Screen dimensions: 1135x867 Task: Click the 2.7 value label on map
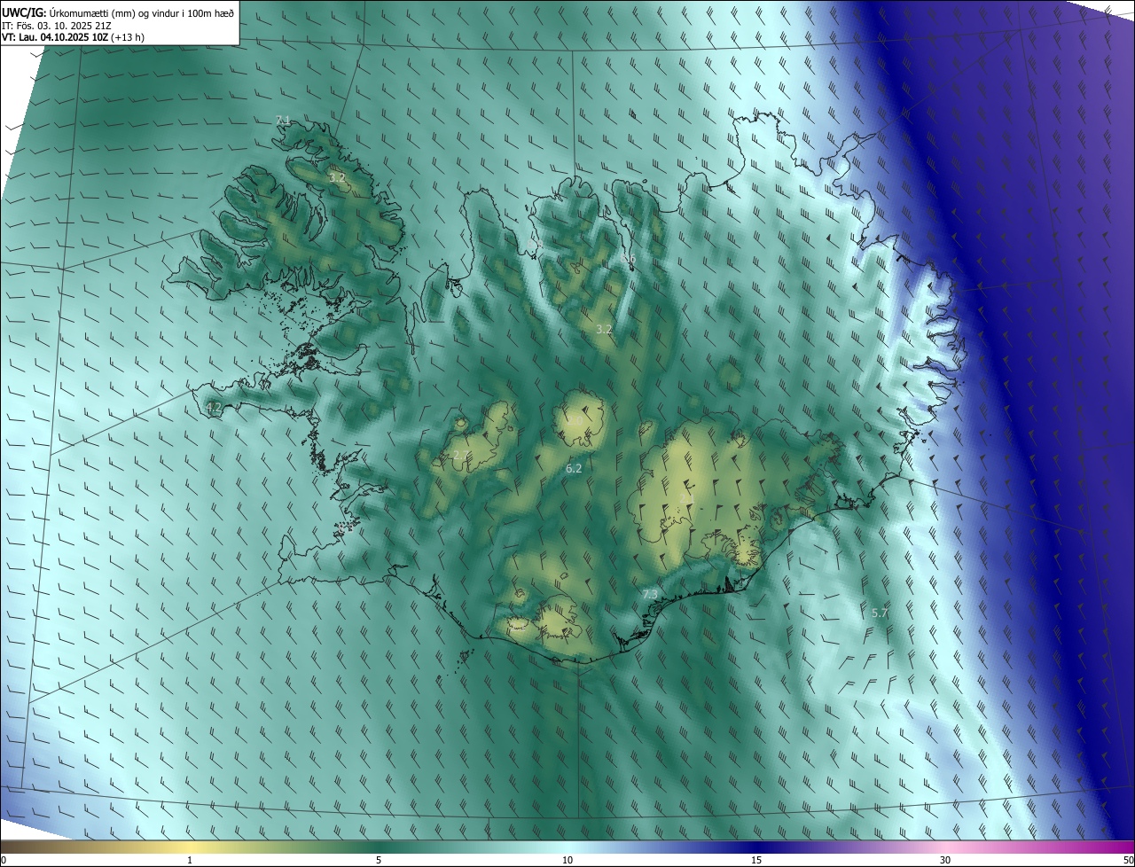click(x=460, y=456)
